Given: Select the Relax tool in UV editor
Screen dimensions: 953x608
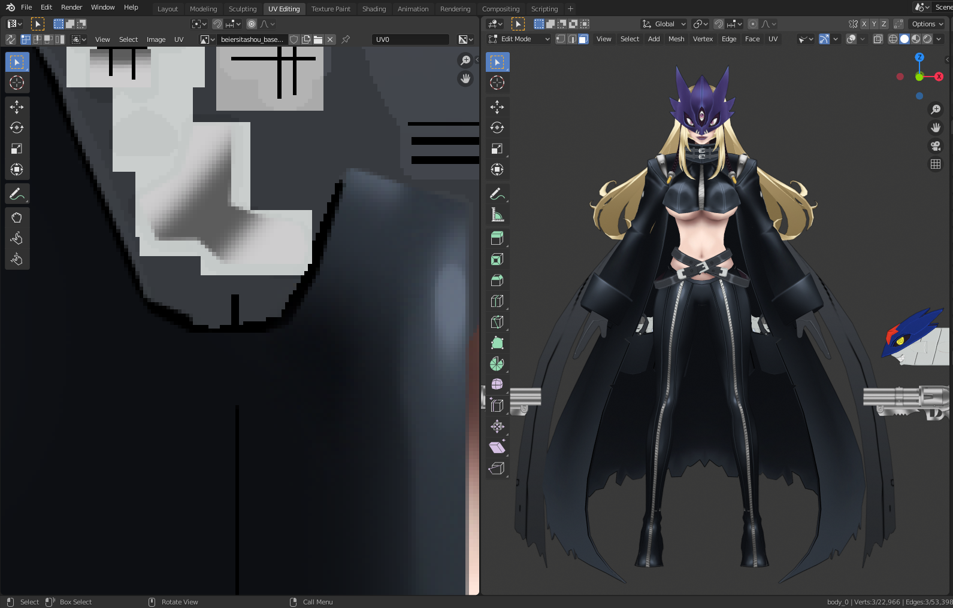Looking at the screenshot, I should pos(17,239).
